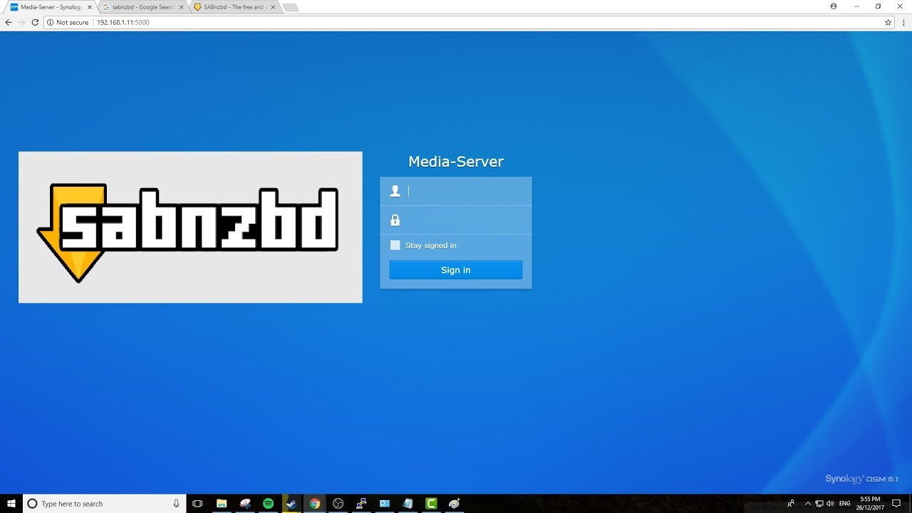Click the sabnzbd logo image
This screenshot has height=513, width=912.
(x=190, y=227)
